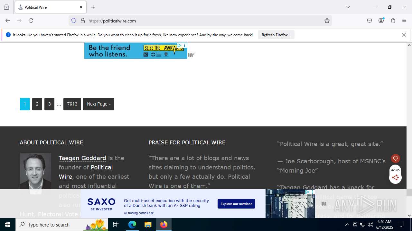Click the Refresh Firefox button
Screen dimensions: 412x231
tap(276, 35)
